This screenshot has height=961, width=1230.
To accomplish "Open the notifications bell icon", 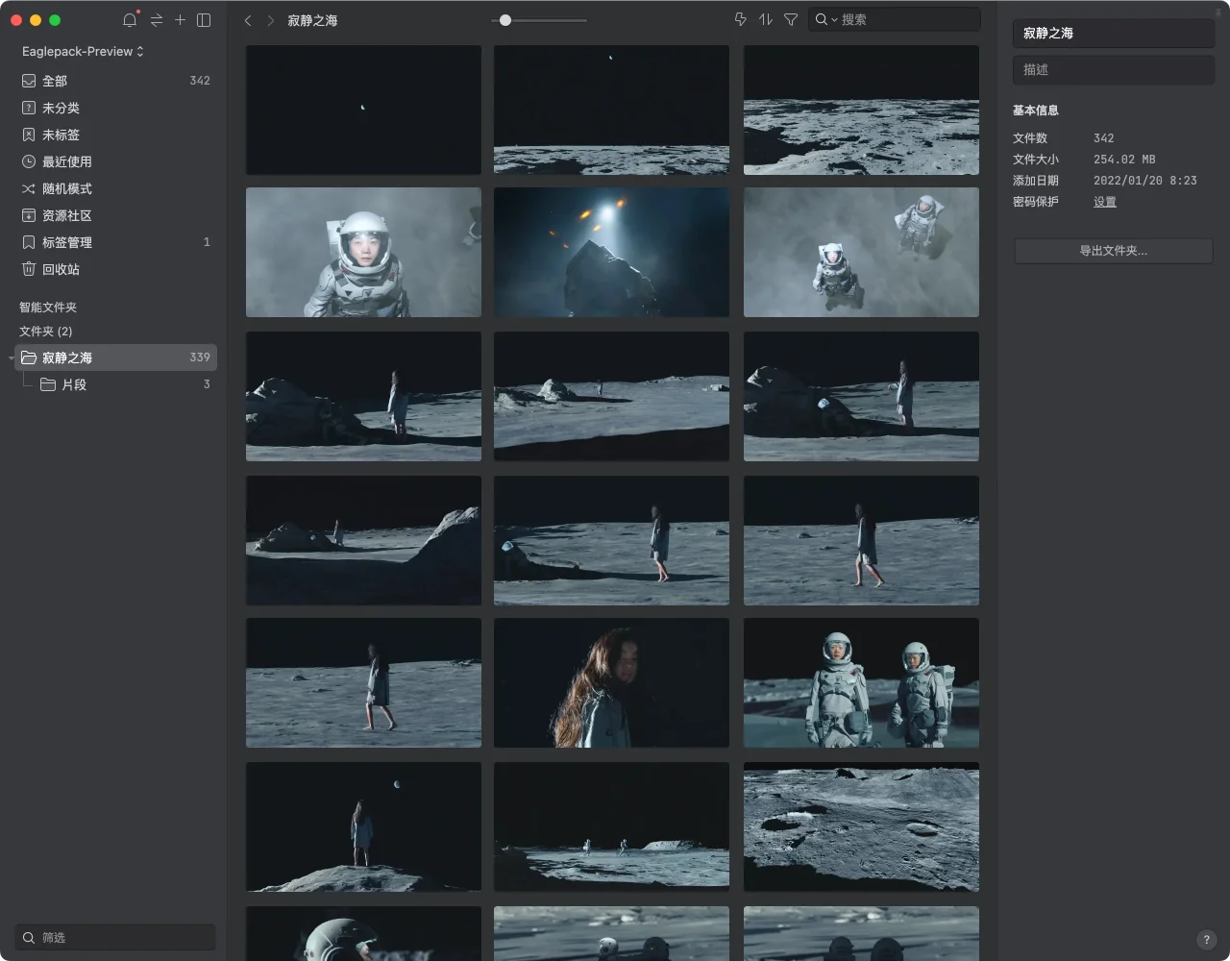I will 130,20.
